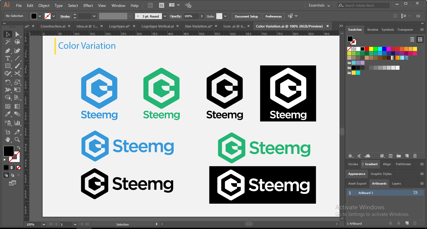The image size is (427, 229).
Task: Expand the 3 pt. Round brush dropdown
Action: pyautogui.click(x=165, y=16)
